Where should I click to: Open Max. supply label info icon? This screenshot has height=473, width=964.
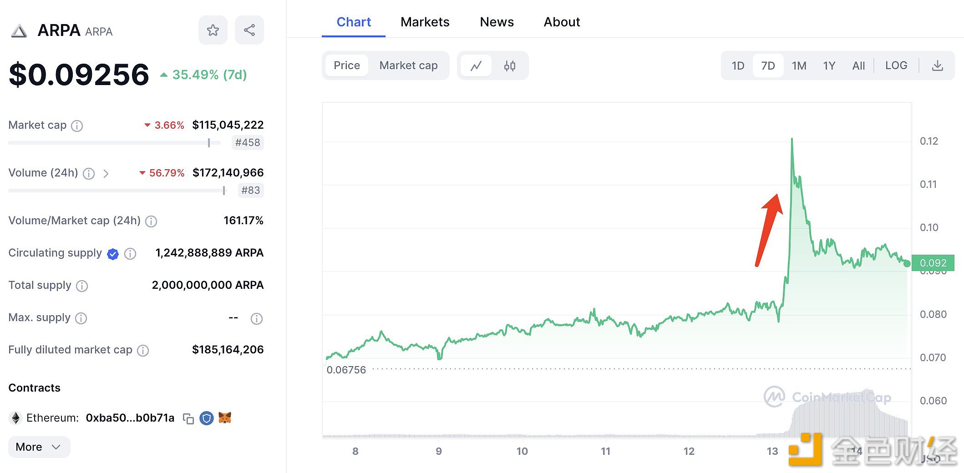81,318
